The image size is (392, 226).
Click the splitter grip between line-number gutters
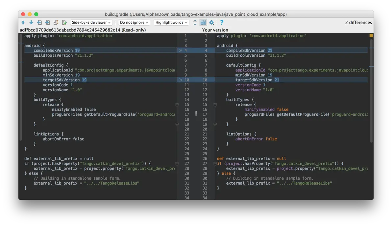coord(196,113)
